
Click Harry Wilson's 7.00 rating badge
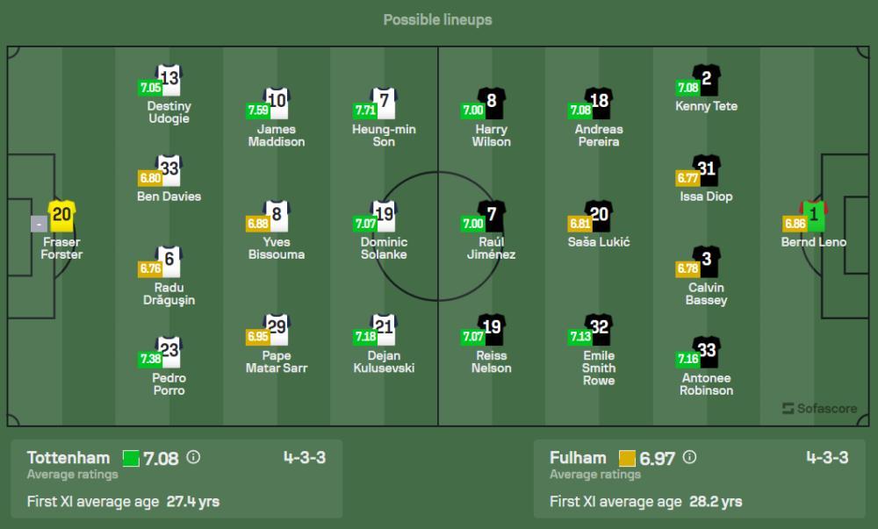tap(473, 111)
